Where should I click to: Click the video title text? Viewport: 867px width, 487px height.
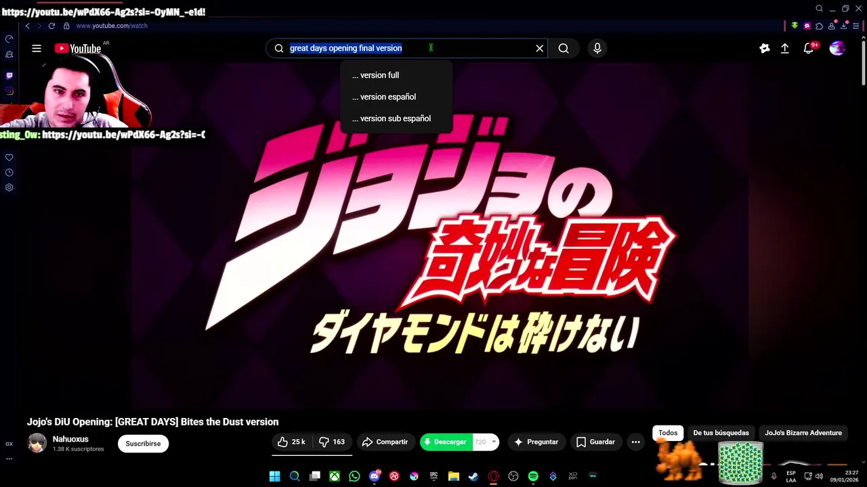152,421
